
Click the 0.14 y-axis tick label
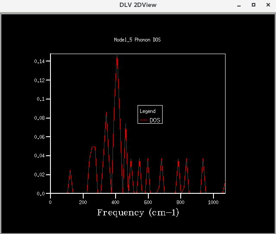39,61
